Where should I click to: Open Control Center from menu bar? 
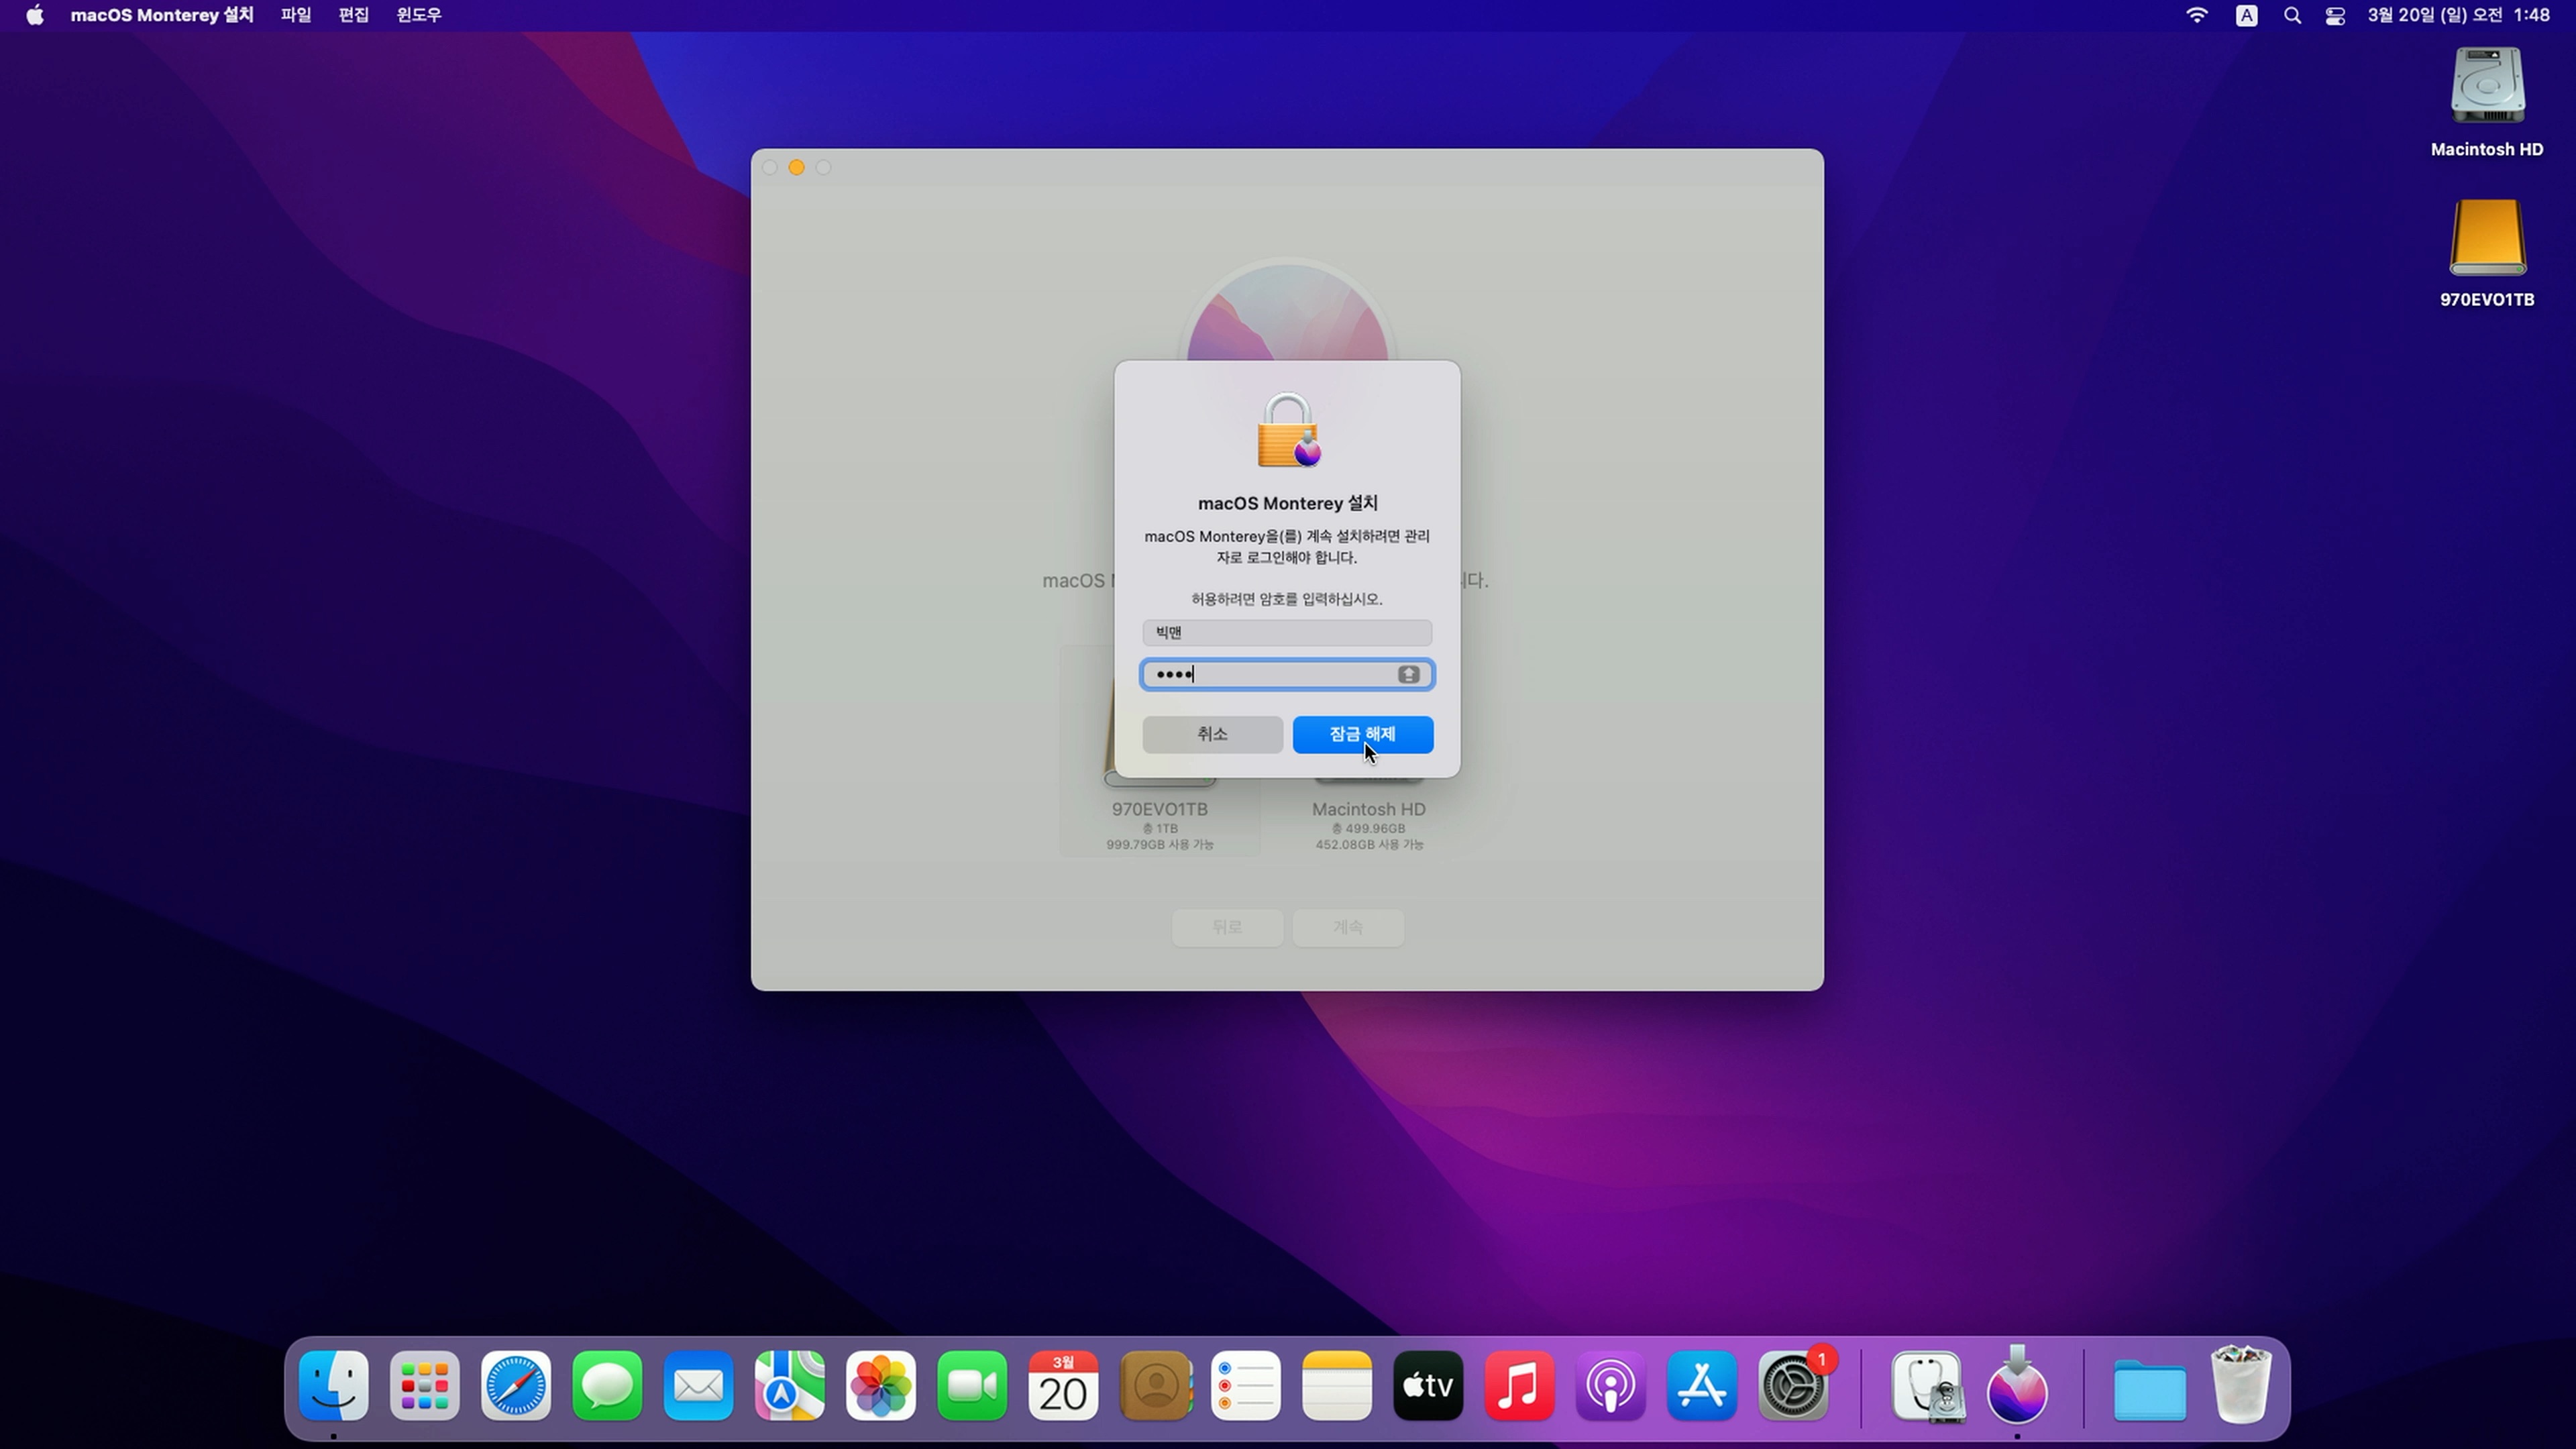pyautogui.click(x=2335, y=15)
